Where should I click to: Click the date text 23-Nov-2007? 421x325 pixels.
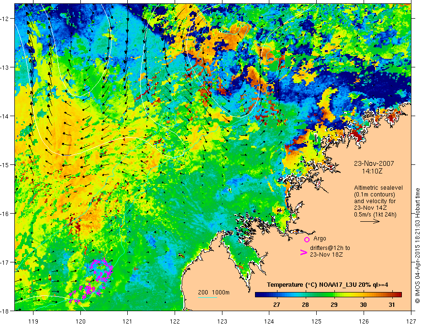(374, 163)
